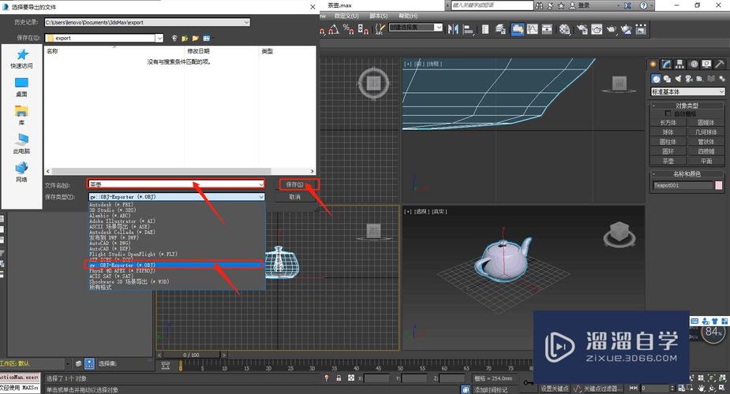Open the 帮助(H) menu
The image size is (730, 394).
click(x=408, y=16)
